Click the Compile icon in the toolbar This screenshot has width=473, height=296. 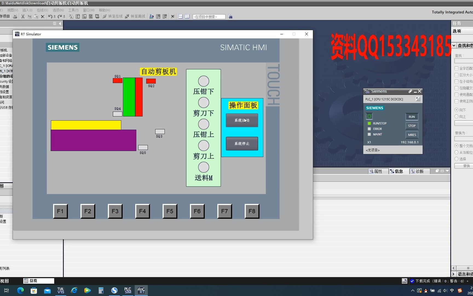pyautogui.click(x=71, y=16)
